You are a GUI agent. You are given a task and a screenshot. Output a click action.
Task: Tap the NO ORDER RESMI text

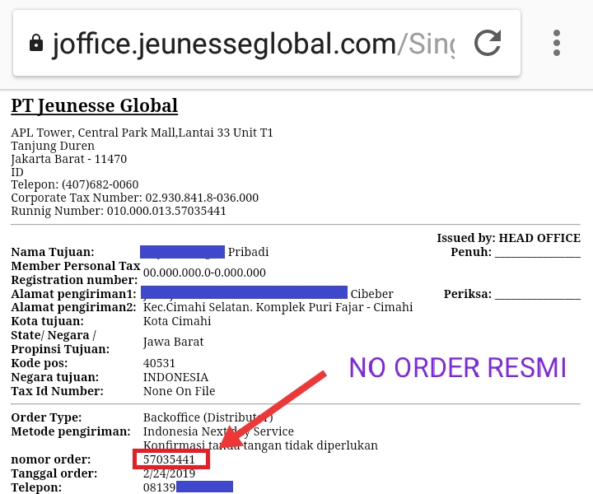(458, 367)
